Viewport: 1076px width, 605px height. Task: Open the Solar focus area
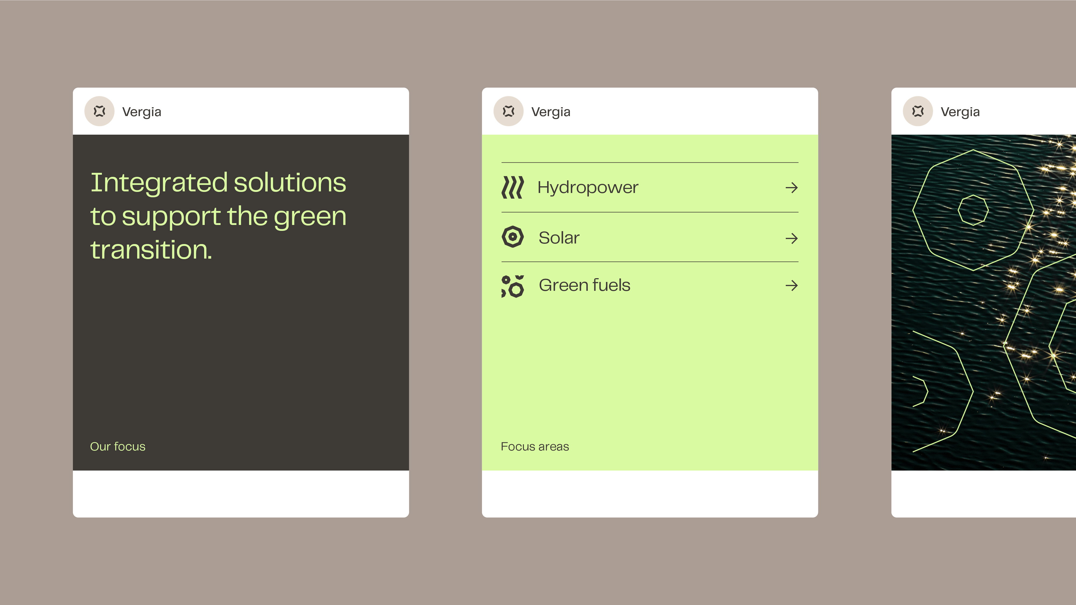coord(650,237)
